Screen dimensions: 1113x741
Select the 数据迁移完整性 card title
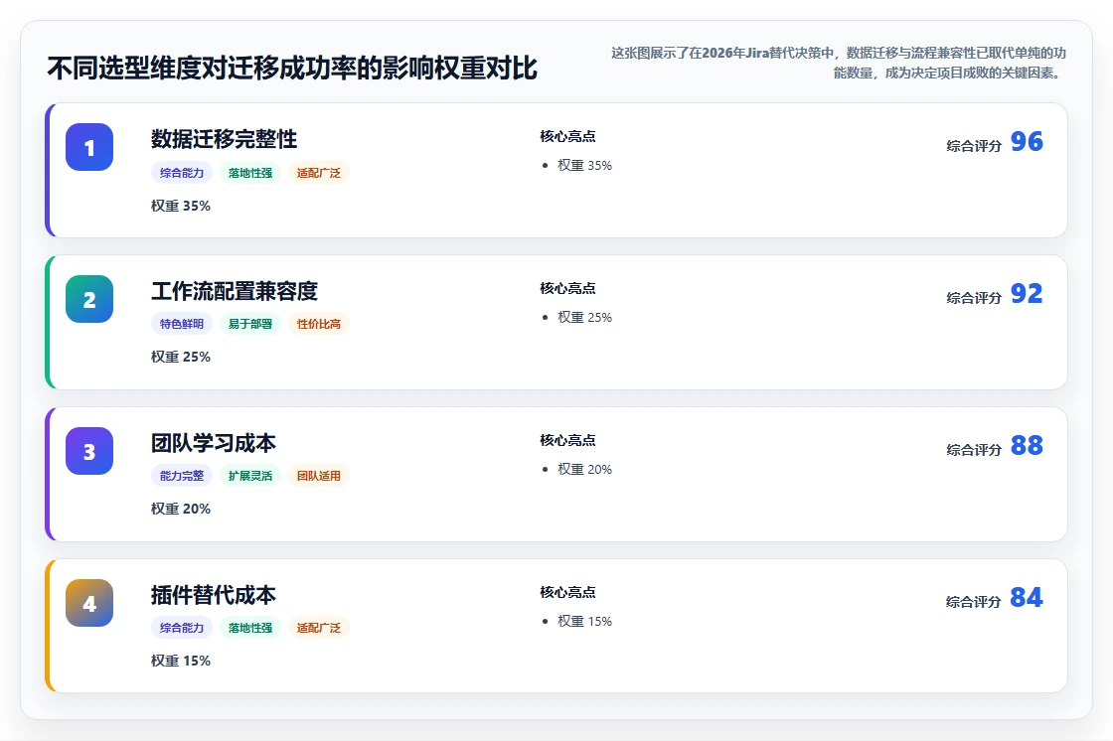click(224, 138)
